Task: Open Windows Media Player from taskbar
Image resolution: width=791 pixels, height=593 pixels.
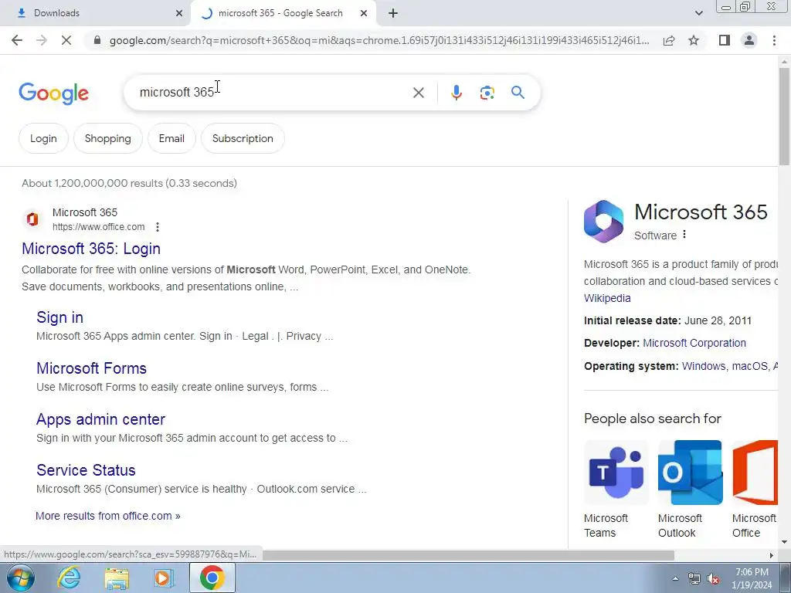Action: coord(163,578)
